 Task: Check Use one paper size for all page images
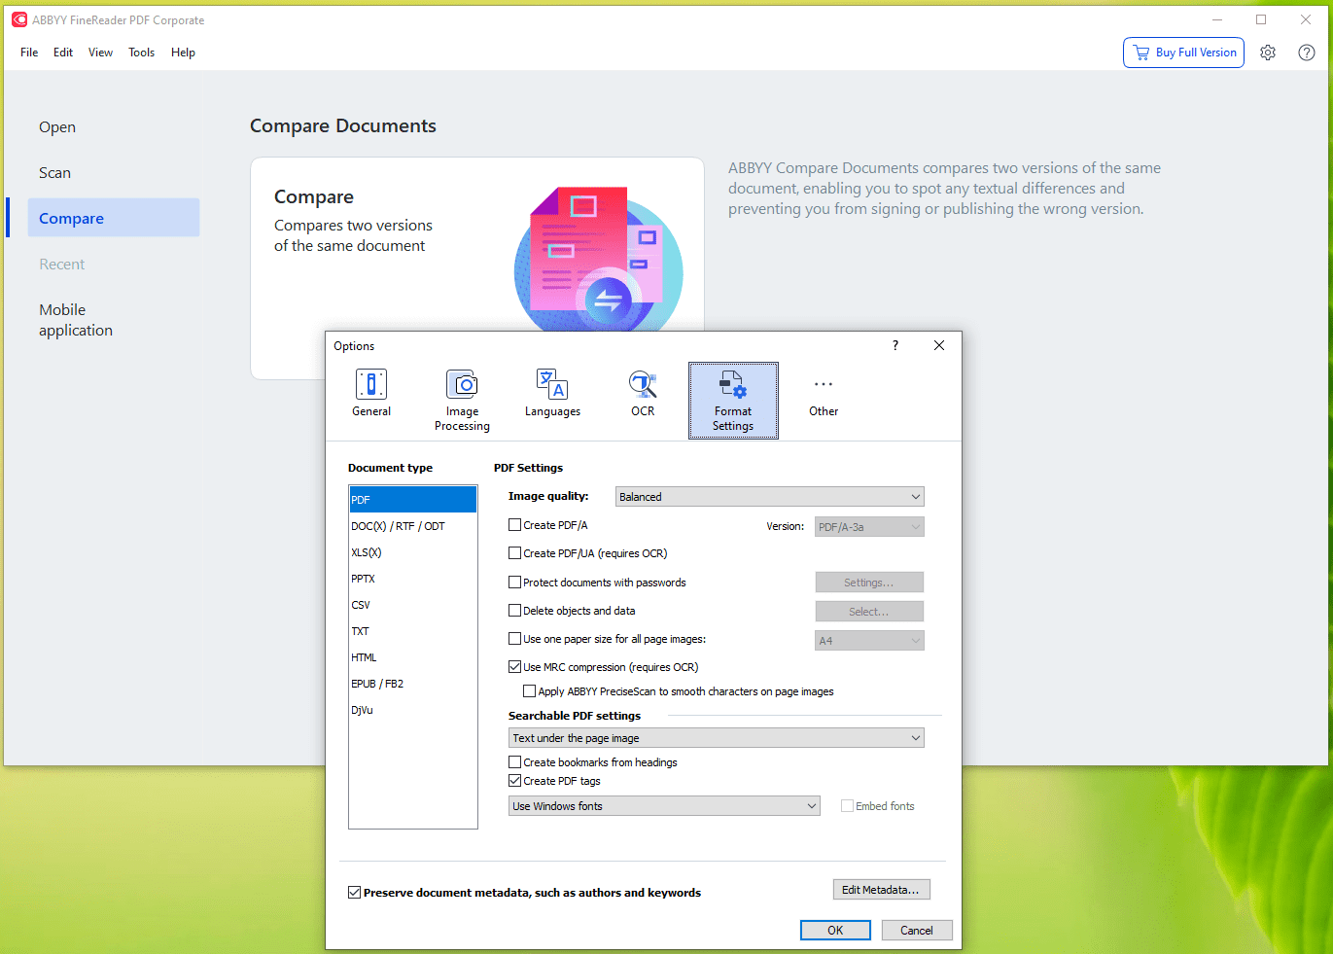click(x=515, y=639)
